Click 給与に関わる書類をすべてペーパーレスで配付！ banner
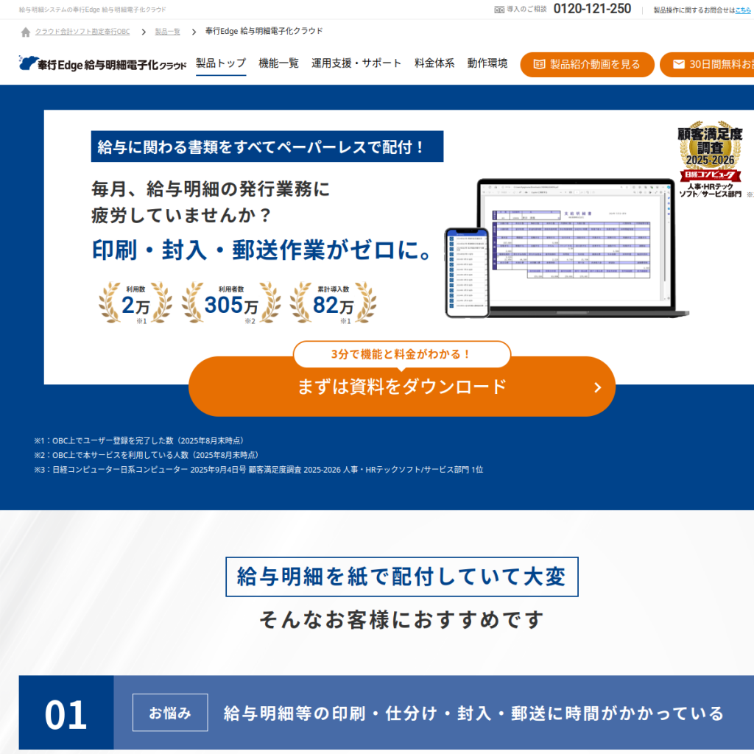 (267, 147)
